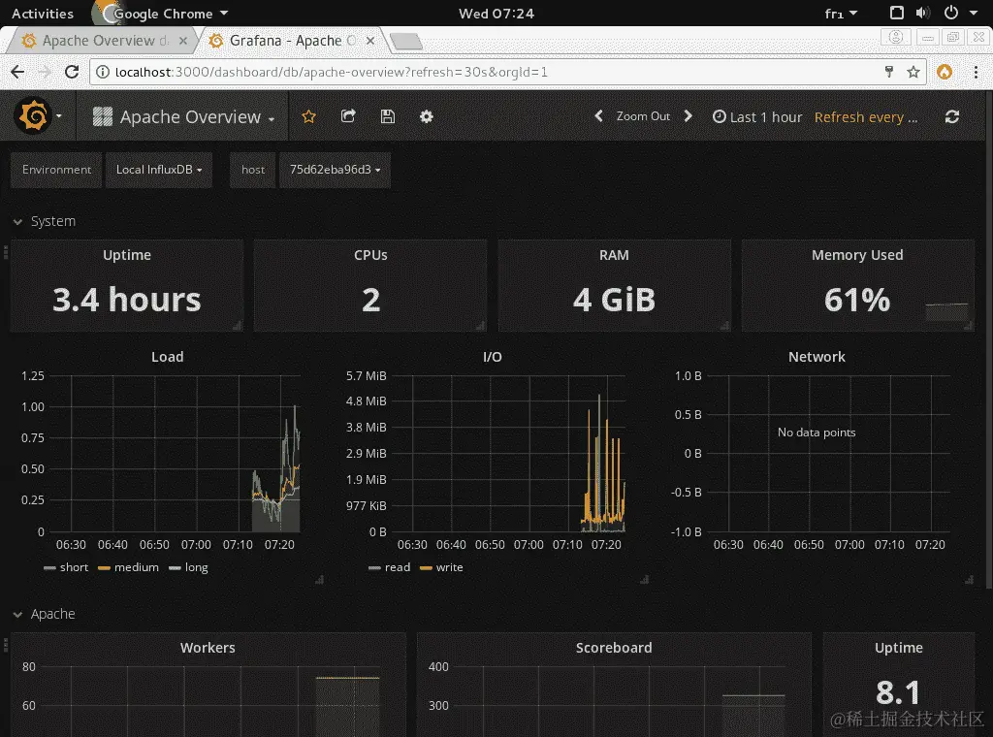
Task: Click the Memory Used panel title
Action: [857, 254]
